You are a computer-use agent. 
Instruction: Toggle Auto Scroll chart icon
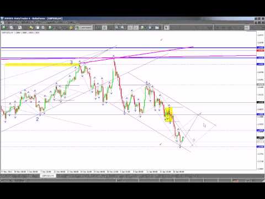click(x=130, y=28)
